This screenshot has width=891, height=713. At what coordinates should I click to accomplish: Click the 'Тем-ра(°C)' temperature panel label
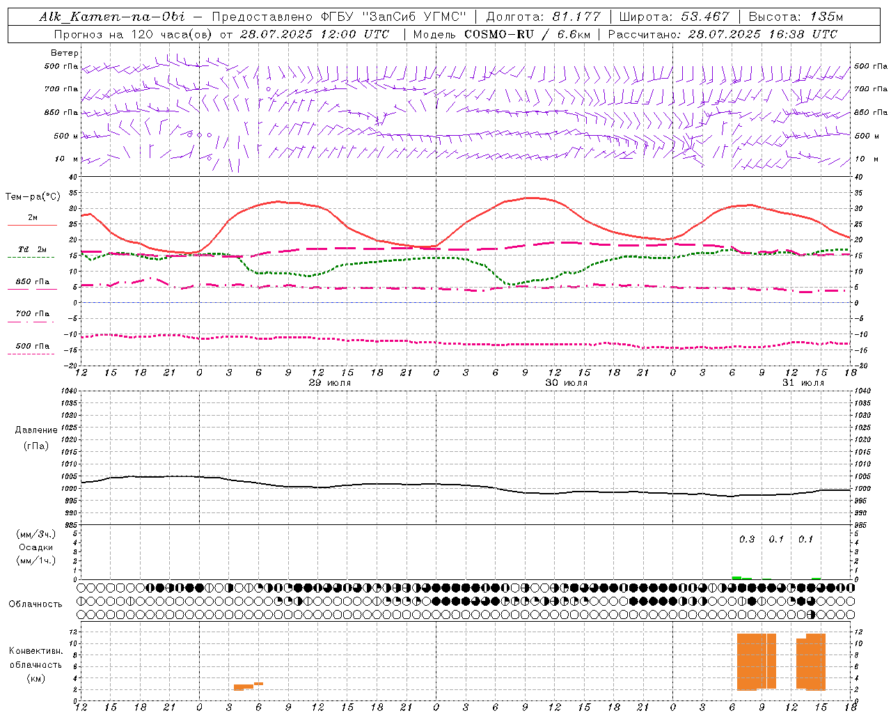click(x=33, y=197)
